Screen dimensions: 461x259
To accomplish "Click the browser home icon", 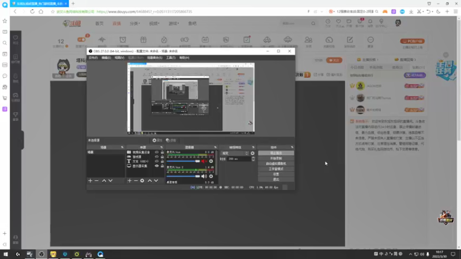I will pyautogui.click(x=41, y=12).
